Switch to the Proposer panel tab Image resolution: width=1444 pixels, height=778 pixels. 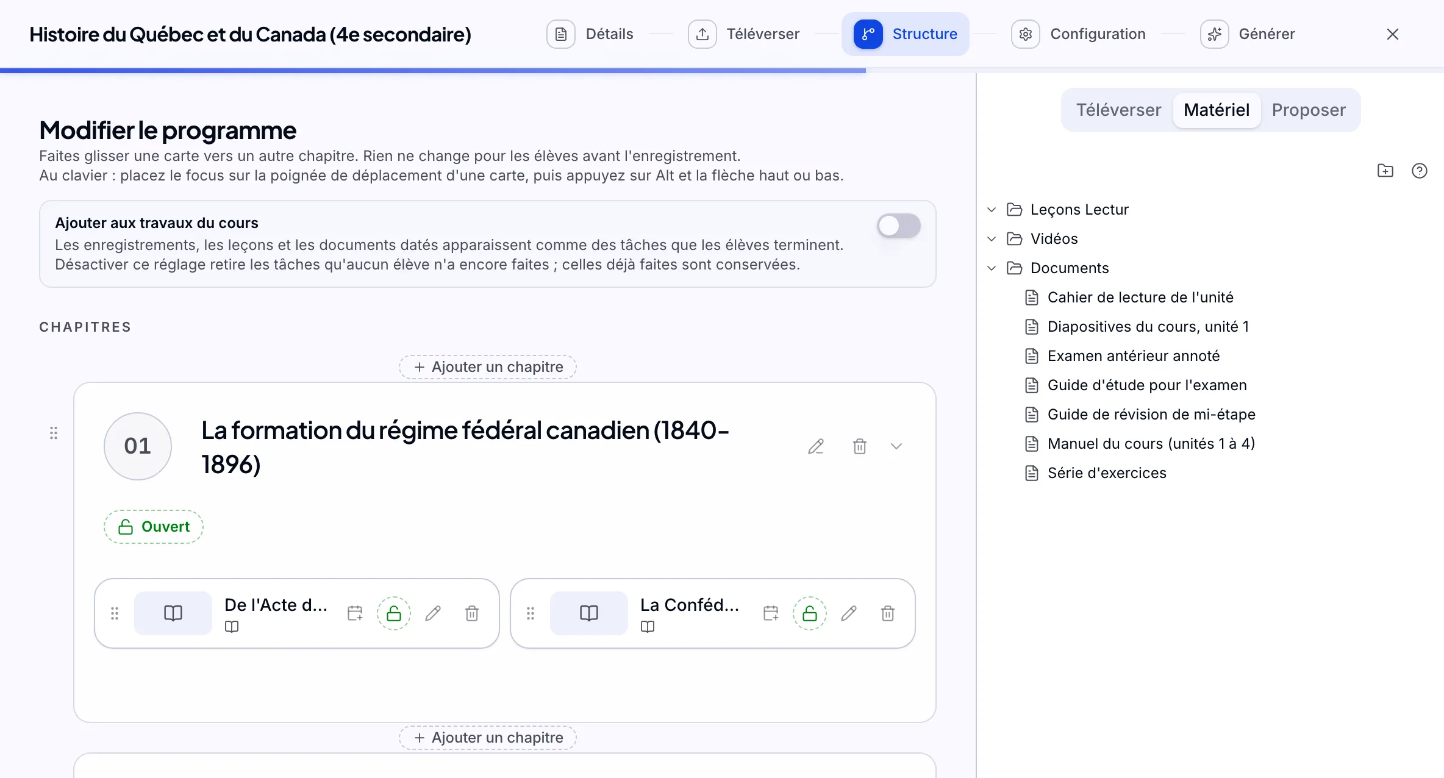(x=1309, y=110)
